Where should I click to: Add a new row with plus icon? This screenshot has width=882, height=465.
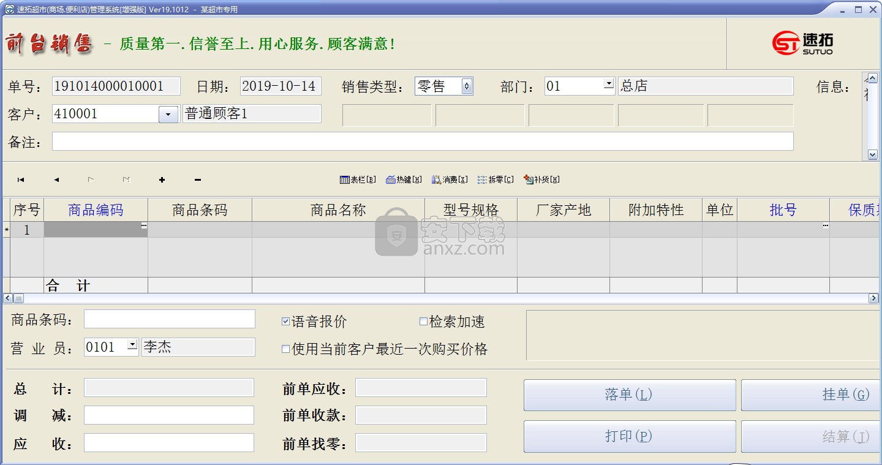click(162, 180)
